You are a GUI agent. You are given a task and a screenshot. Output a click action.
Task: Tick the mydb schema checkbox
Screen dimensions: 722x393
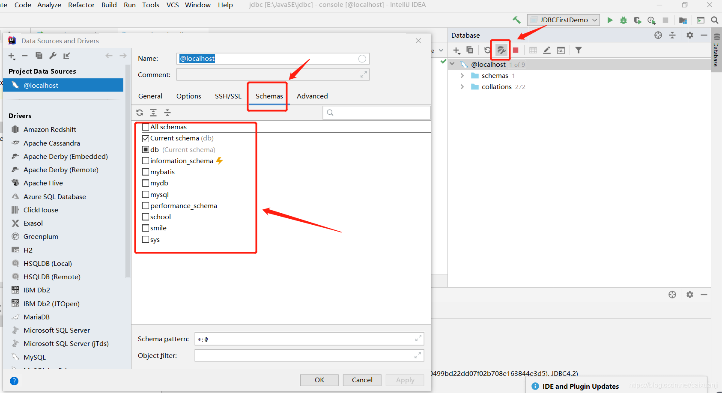[x=146, y=183]
